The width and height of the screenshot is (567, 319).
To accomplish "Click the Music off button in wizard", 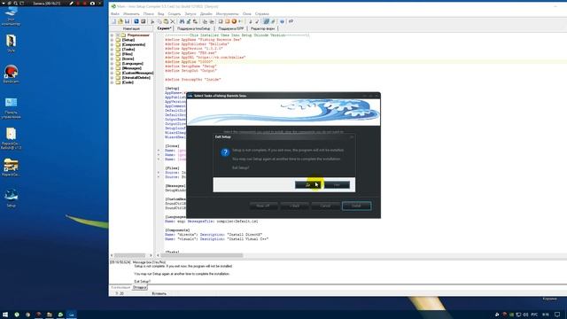I will pyautogui.click(x=263, y=206).
